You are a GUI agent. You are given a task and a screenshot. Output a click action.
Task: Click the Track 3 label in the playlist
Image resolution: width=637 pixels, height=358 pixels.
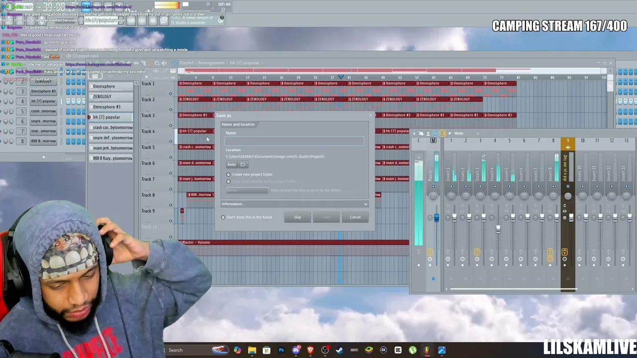click(148, 115)
